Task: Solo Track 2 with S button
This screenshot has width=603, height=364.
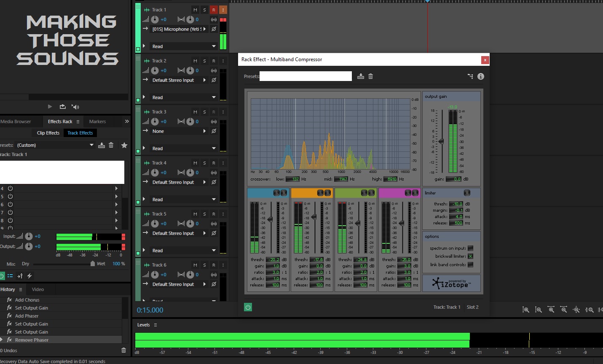Action: (x=204, y=61)
